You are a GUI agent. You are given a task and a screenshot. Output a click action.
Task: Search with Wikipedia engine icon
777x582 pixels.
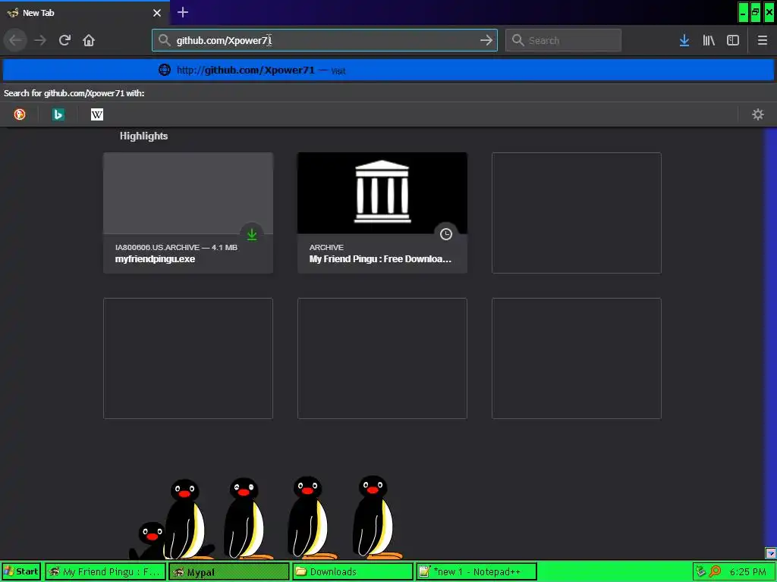97,114
